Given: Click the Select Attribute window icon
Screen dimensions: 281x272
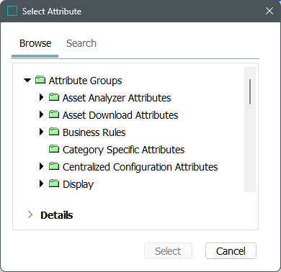Looking at the screenshot, I should point(12,11).
